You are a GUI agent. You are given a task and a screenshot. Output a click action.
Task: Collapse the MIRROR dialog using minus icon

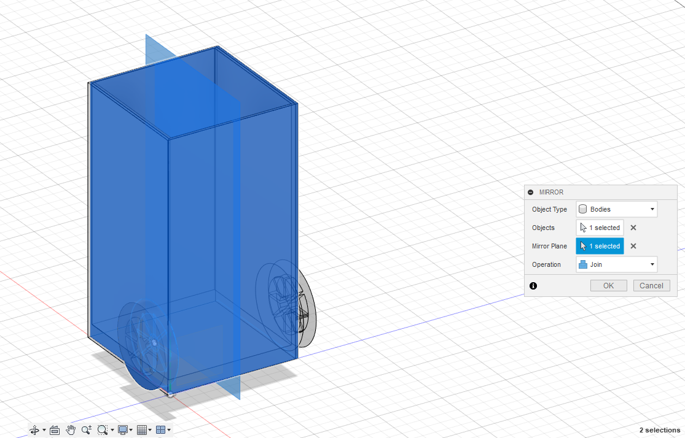[531, 193]
